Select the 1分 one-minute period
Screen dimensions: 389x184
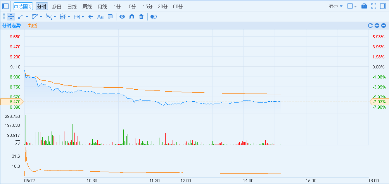(x=117, y=7)
